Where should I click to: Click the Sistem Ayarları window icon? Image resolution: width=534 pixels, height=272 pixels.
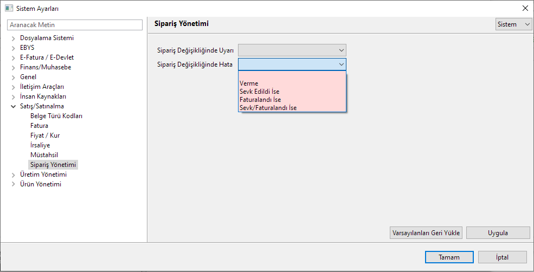pyautogui.click(x=9, y=8)
